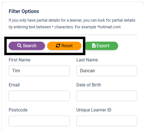Clear filters using the orange Reset button

(x=64, y=46)
